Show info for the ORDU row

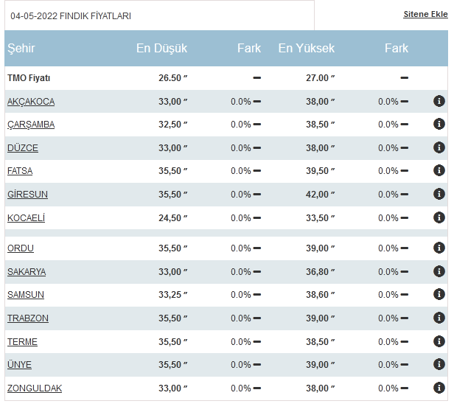(439, 248)
